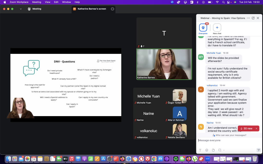The width and height of the screenshot is (263, 164).
Task: Open the Zoom Workplace menu
Action: point(19,2)
